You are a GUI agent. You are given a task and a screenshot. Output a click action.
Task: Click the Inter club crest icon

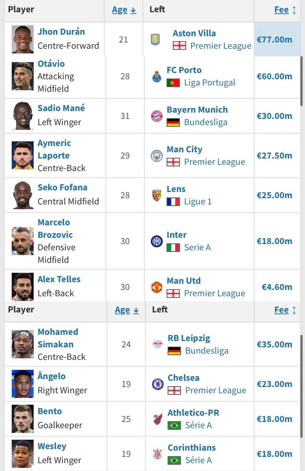pos(157,241)
